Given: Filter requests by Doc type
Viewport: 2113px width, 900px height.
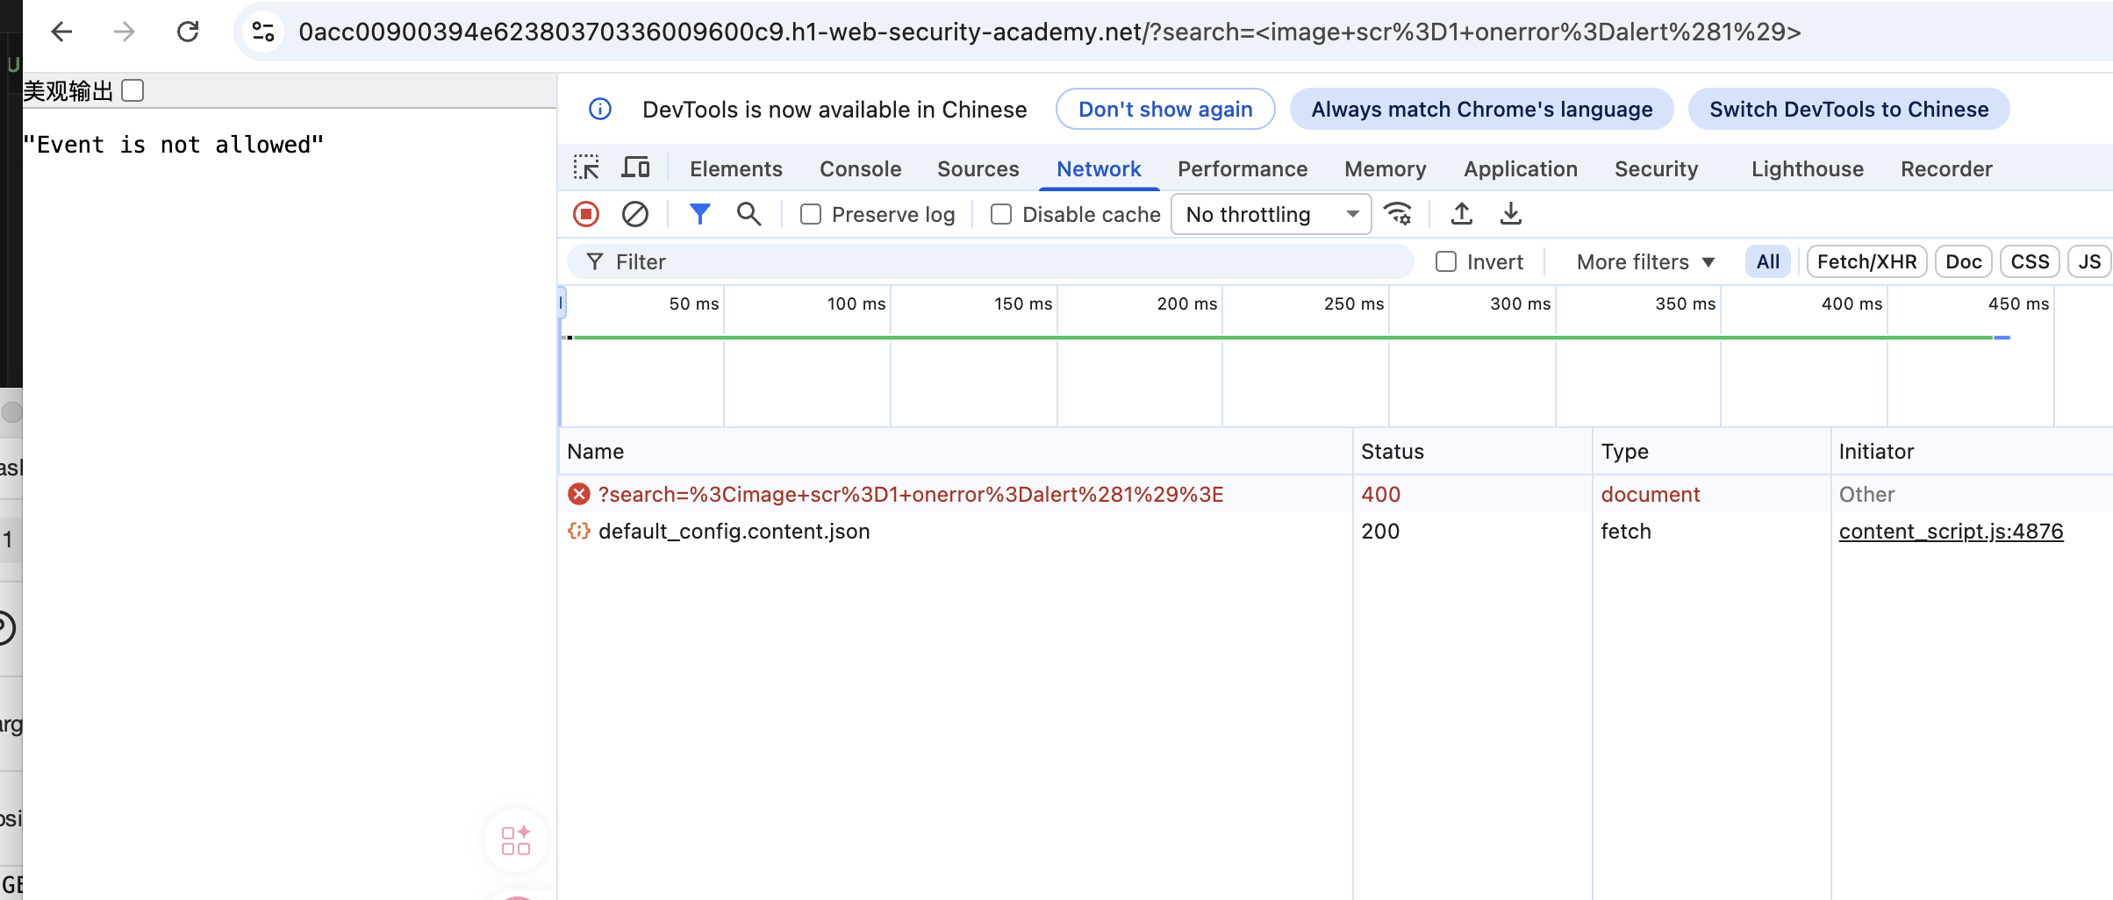Looking at the screenshot, I should pyautogui.click(x=1963, y=261).
